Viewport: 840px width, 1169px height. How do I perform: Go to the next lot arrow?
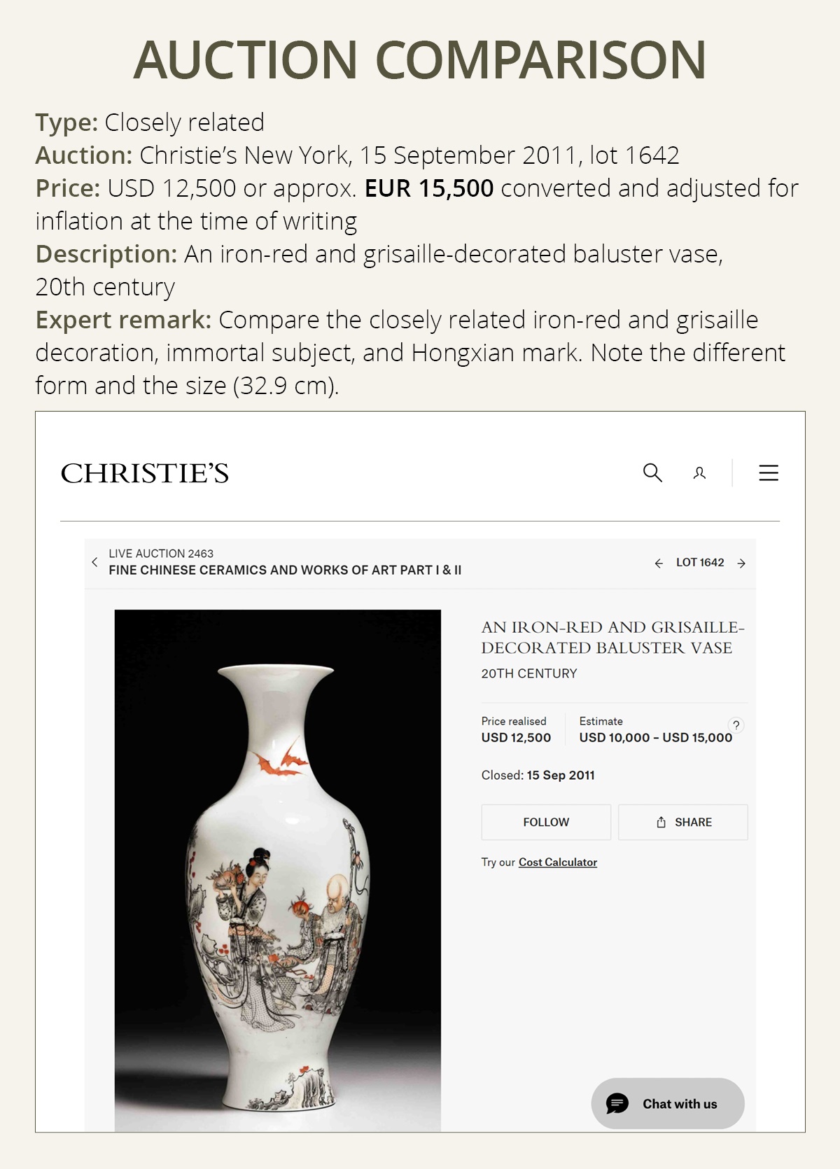click(x=741, y=563)
